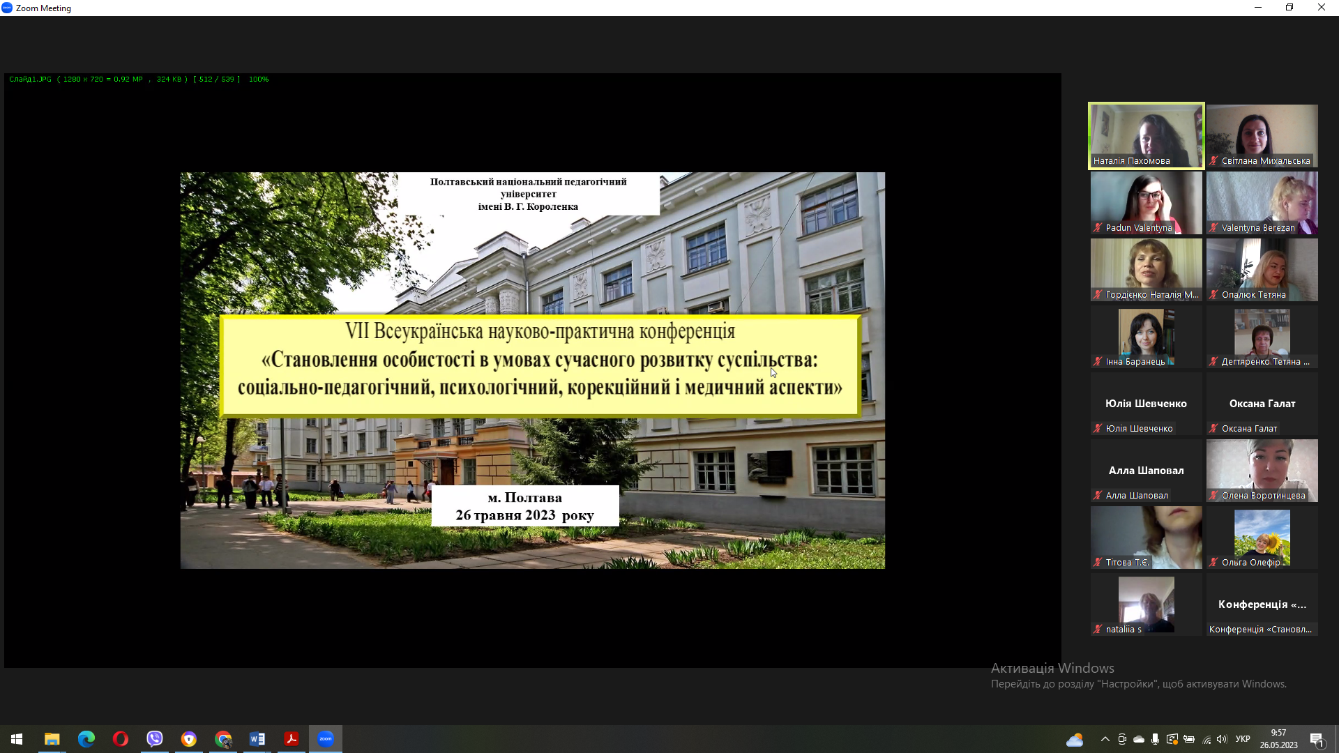The height and width of the screenshot is (753, 1339).
Task: Click the weather widget in taskbar
Action: 1075,739
